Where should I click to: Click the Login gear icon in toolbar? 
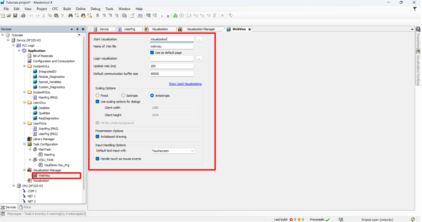pos(148,16)
